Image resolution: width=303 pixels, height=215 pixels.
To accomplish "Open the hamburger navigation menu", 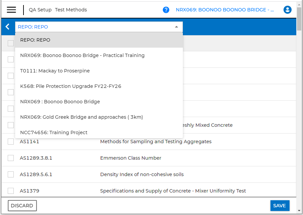I will pyautogui.click(x=11, y=10).
